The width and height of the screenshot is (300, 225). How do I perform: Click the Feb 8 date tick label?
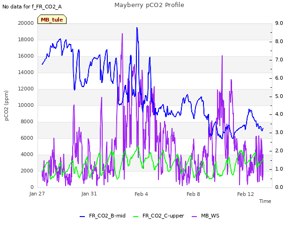click(193, 194)
